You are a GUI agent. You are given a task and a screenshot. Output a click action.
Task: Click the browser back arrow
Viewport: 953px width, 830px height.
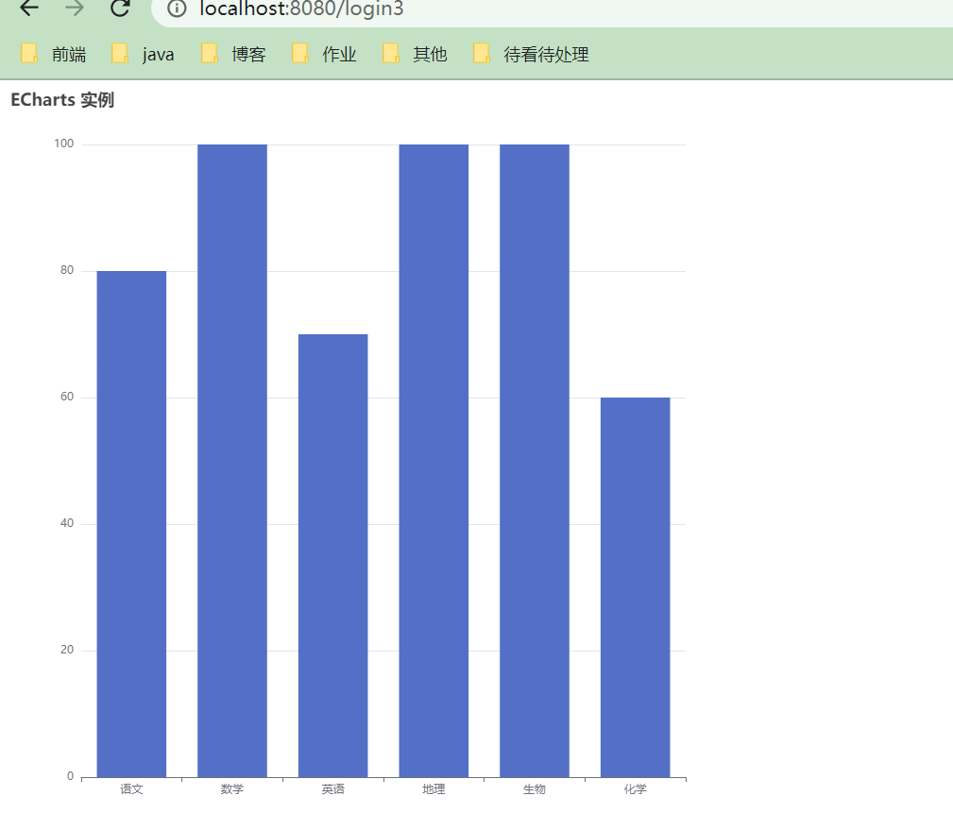click(x=28, y=8)
